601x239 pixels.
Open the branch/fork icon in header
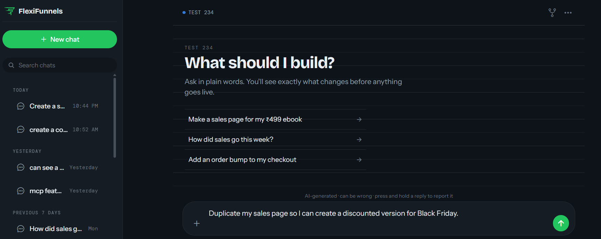click(552, 13)
